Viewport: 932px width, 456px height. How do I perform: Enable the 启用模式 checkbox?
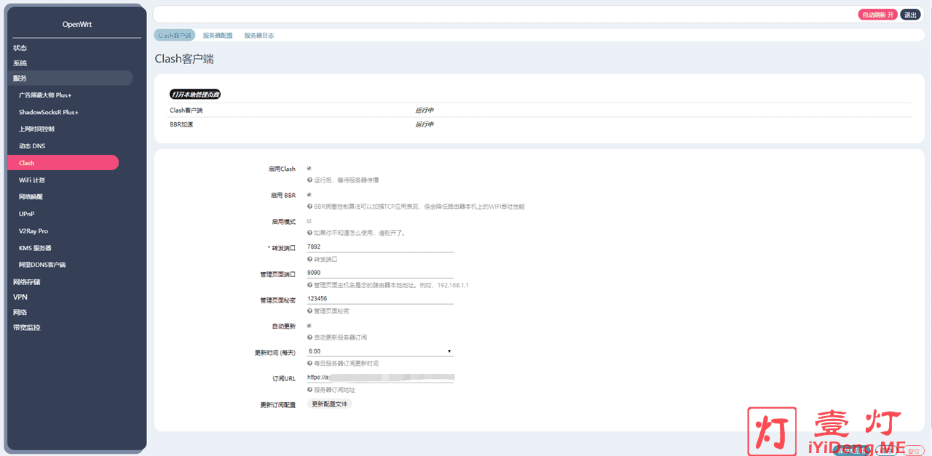309,221
